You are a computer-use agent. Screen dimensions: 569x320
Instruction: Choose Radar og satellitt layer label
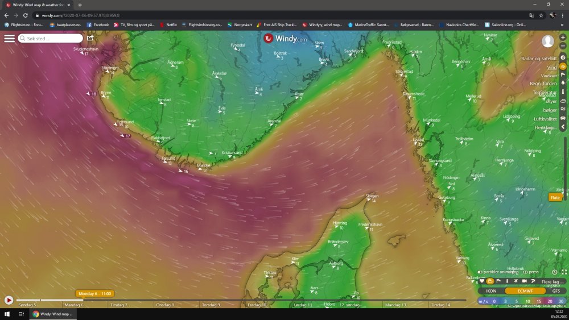(x=539, y=59)
